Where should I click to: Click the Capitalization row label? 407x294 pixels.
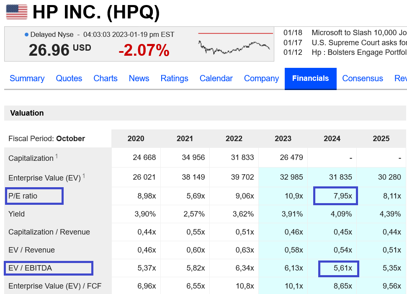point(31,158)
